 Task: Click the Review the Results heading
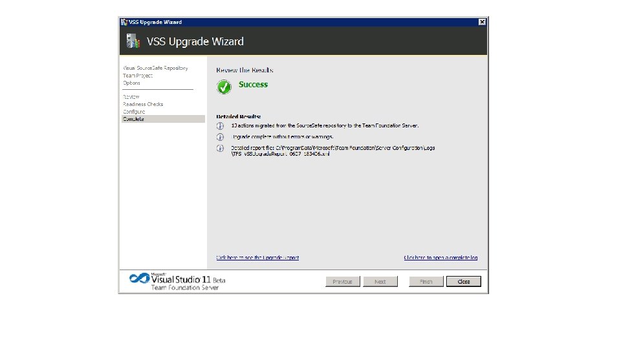tap(245, 70)
